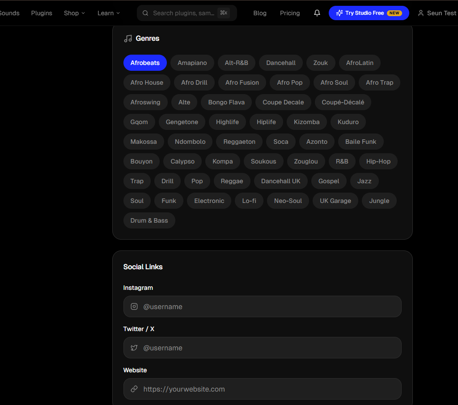Open the Blog link

click(x=260, y=13)
